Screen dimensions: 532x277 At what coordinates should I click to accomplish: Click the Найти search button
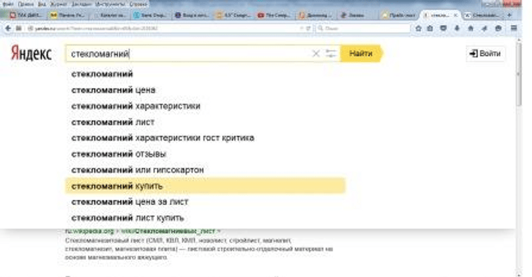tap(361, 53)
